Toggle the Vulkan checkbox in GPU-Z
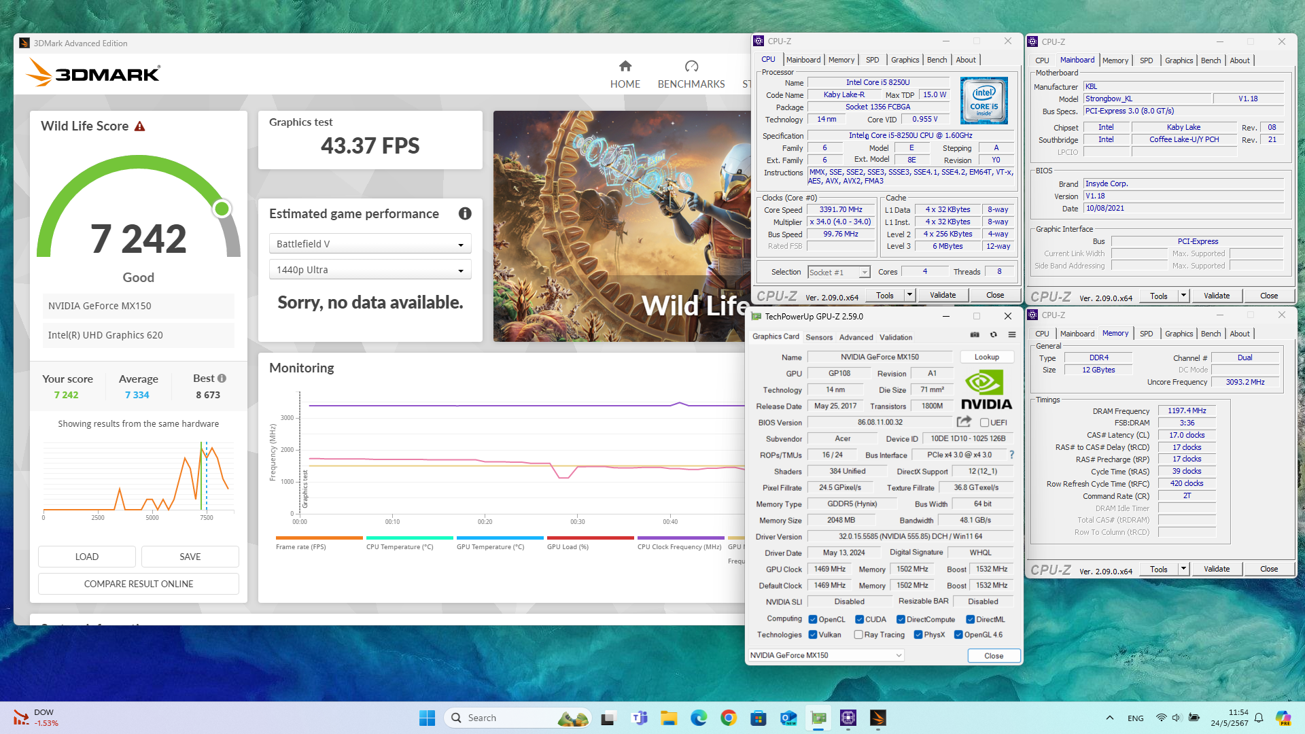 point(813,635)
